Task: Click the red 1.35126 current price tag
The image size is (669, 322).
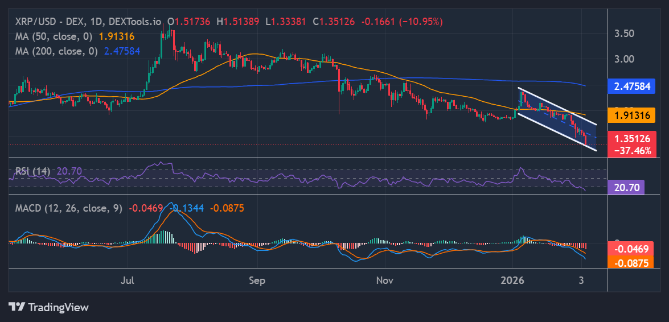Action: pyautogui.click(x=631, y=139)
